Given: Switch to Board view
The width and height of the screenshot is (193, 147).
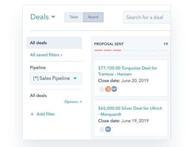Looking at the screenshot, I should tap(93, 17).
